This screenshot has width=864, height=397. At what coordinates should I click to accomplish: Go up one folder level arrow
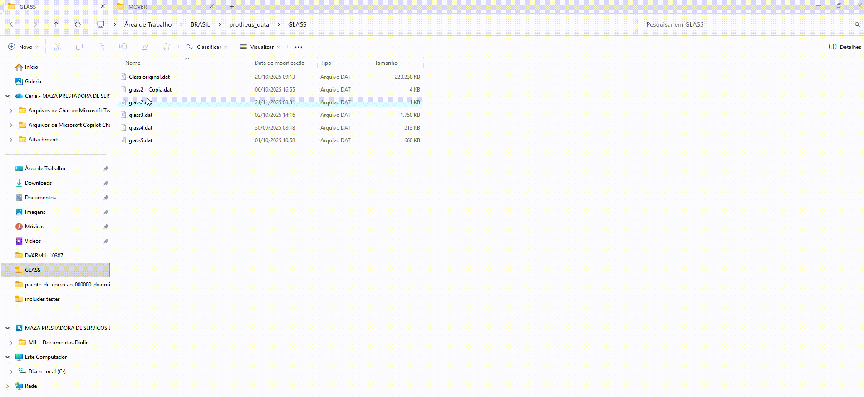[56, 24]
